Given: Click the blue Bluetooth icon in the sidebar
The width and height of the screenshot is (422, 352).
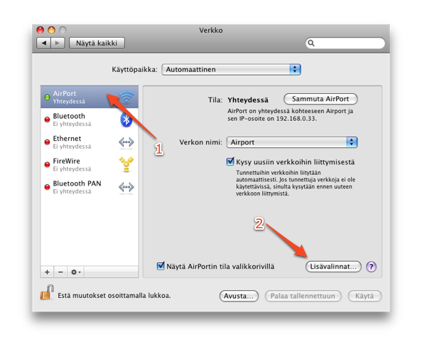Looking at the screenshot, I should point(126,119).
